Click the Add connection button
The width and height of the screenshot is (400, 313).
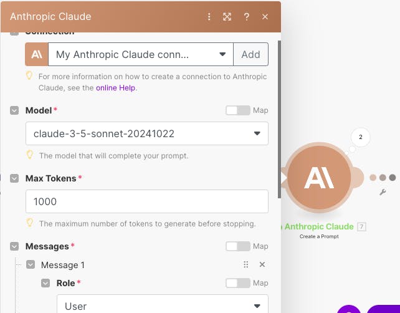click(250, 54)
